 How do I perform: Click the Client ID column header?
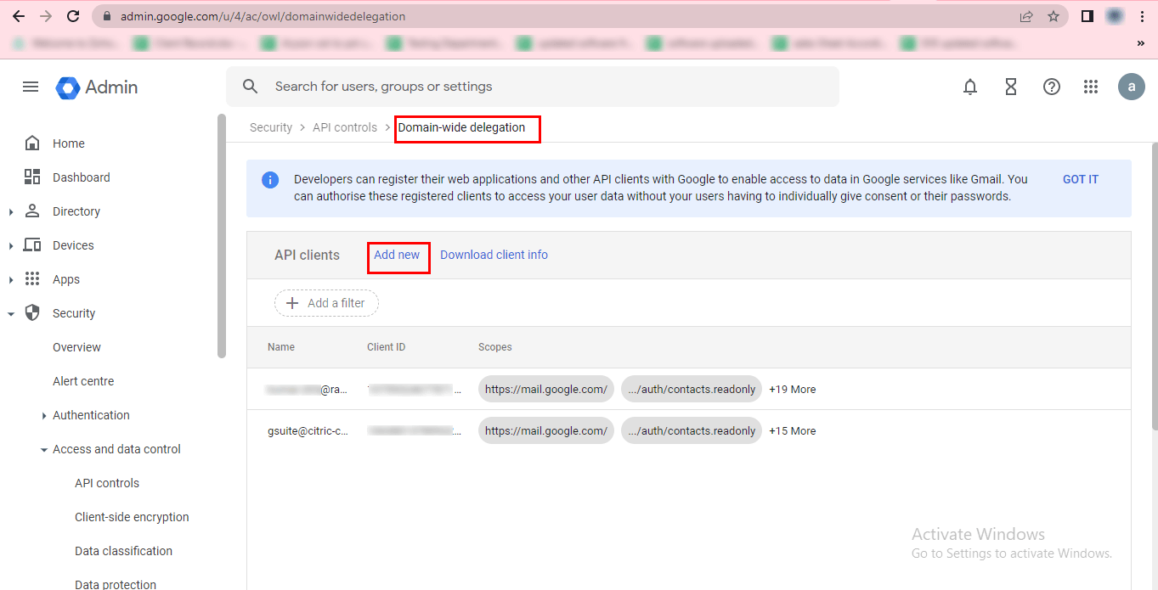tap(386, 347)
